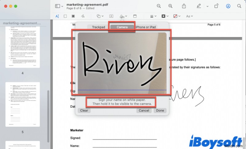The width and height of the screenshot is (246, 149).
Task: Click the green full-screen window button
Action: 16,6
